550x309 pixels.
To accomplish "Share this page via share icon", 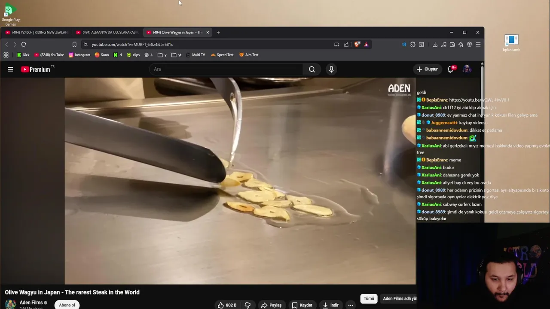I will pos(346,44).
